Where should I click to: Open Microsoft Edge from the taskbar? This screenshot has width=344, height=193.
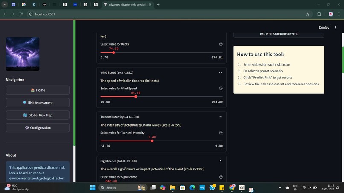point(192,188)
